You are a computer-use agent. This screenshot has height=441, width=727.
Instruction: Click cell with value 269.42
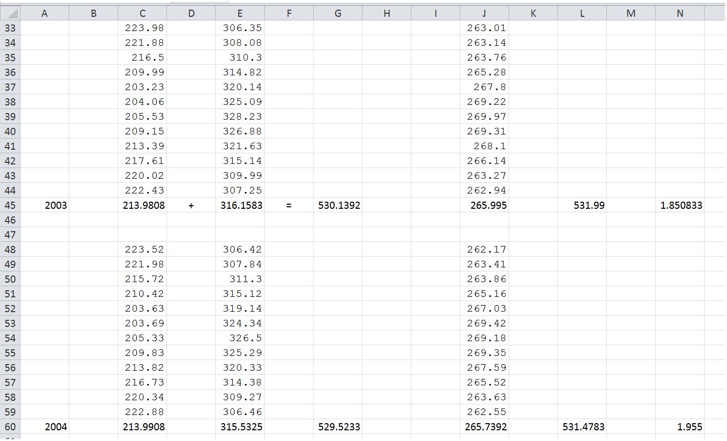coord(484,323)
